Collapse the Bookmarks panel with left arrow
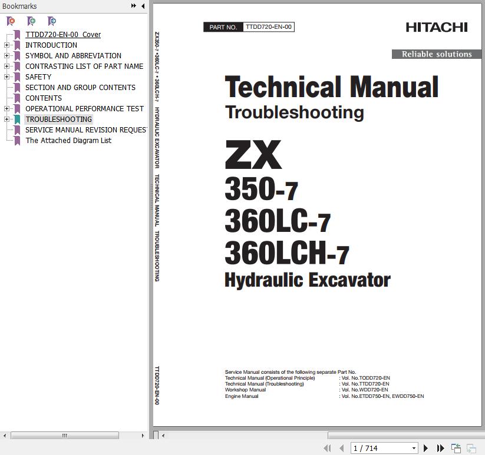 (143, 6)
